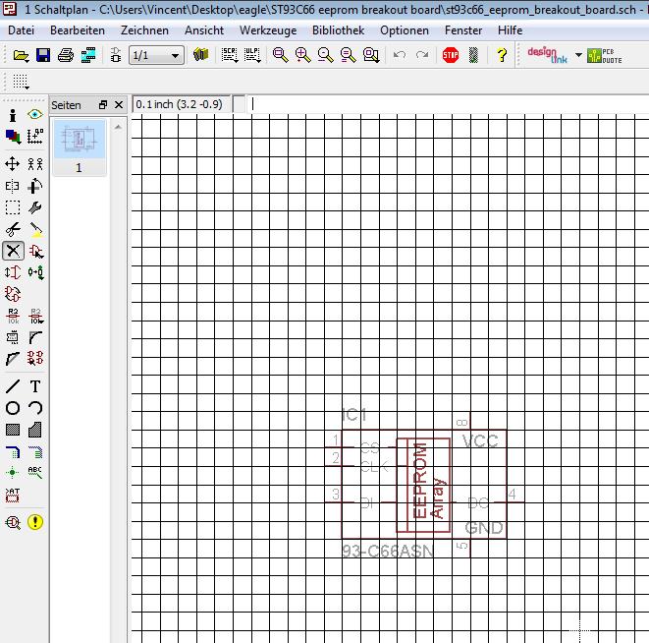Select the Circle tool

13,408
